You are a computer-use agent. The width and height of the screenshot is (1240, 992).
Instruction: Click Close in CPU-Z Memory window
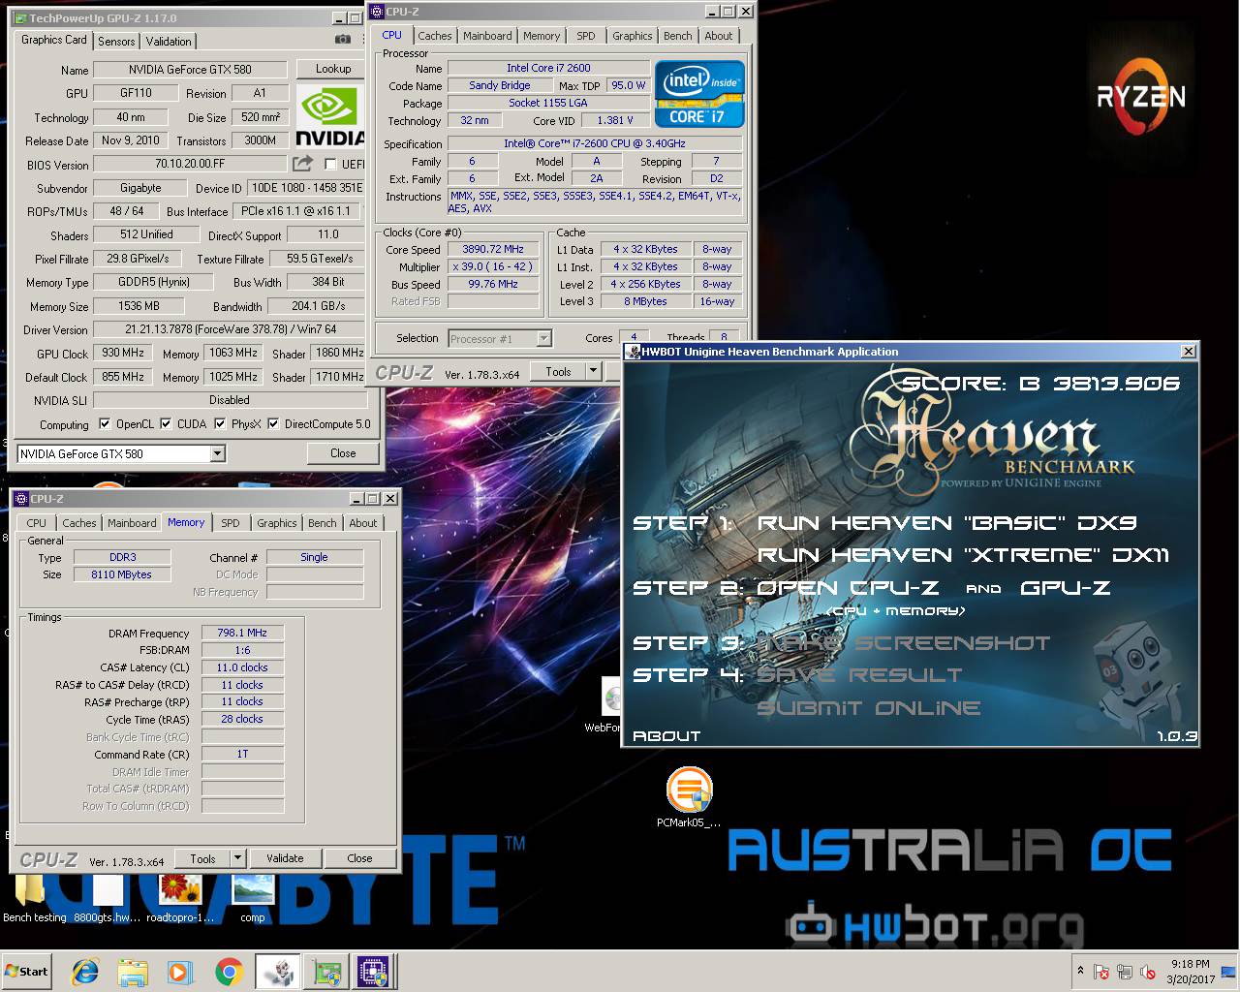359,858
